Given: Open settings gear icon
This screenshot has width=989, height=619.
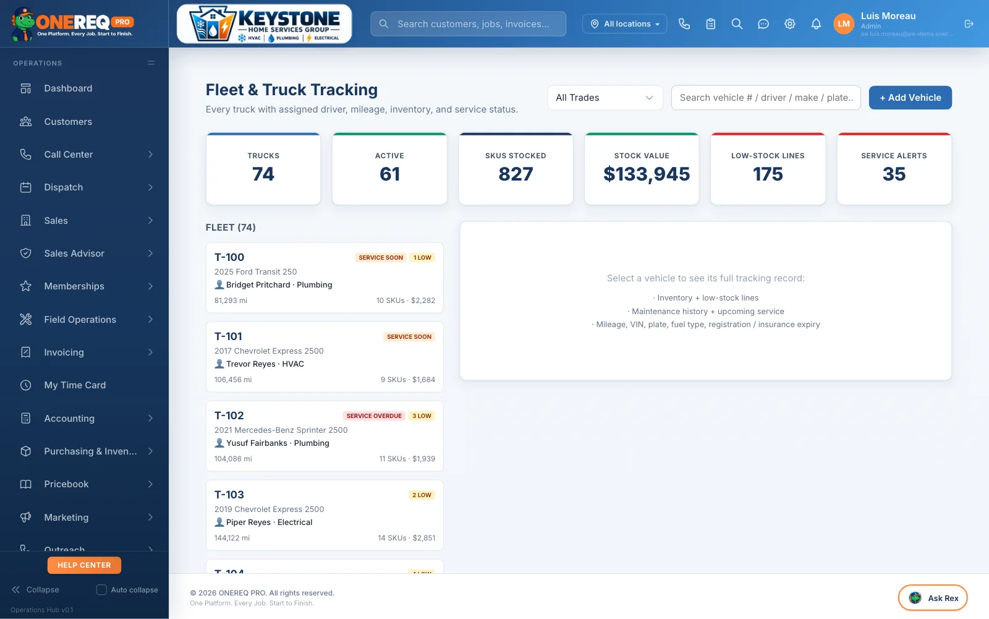Looking at the screenshot, I should point(790,23).
